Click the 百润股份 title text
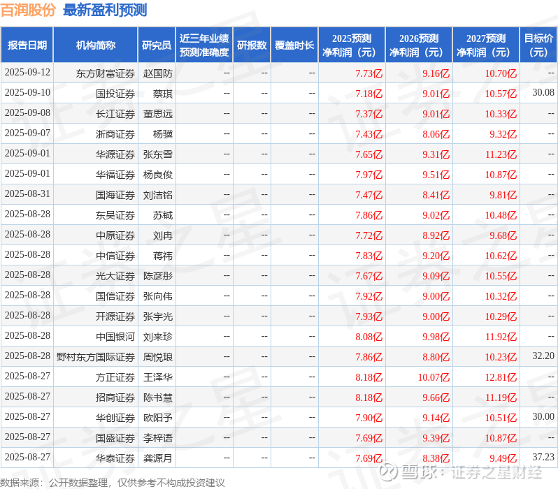This screenshot has height=489, width=558. point(28,10)
